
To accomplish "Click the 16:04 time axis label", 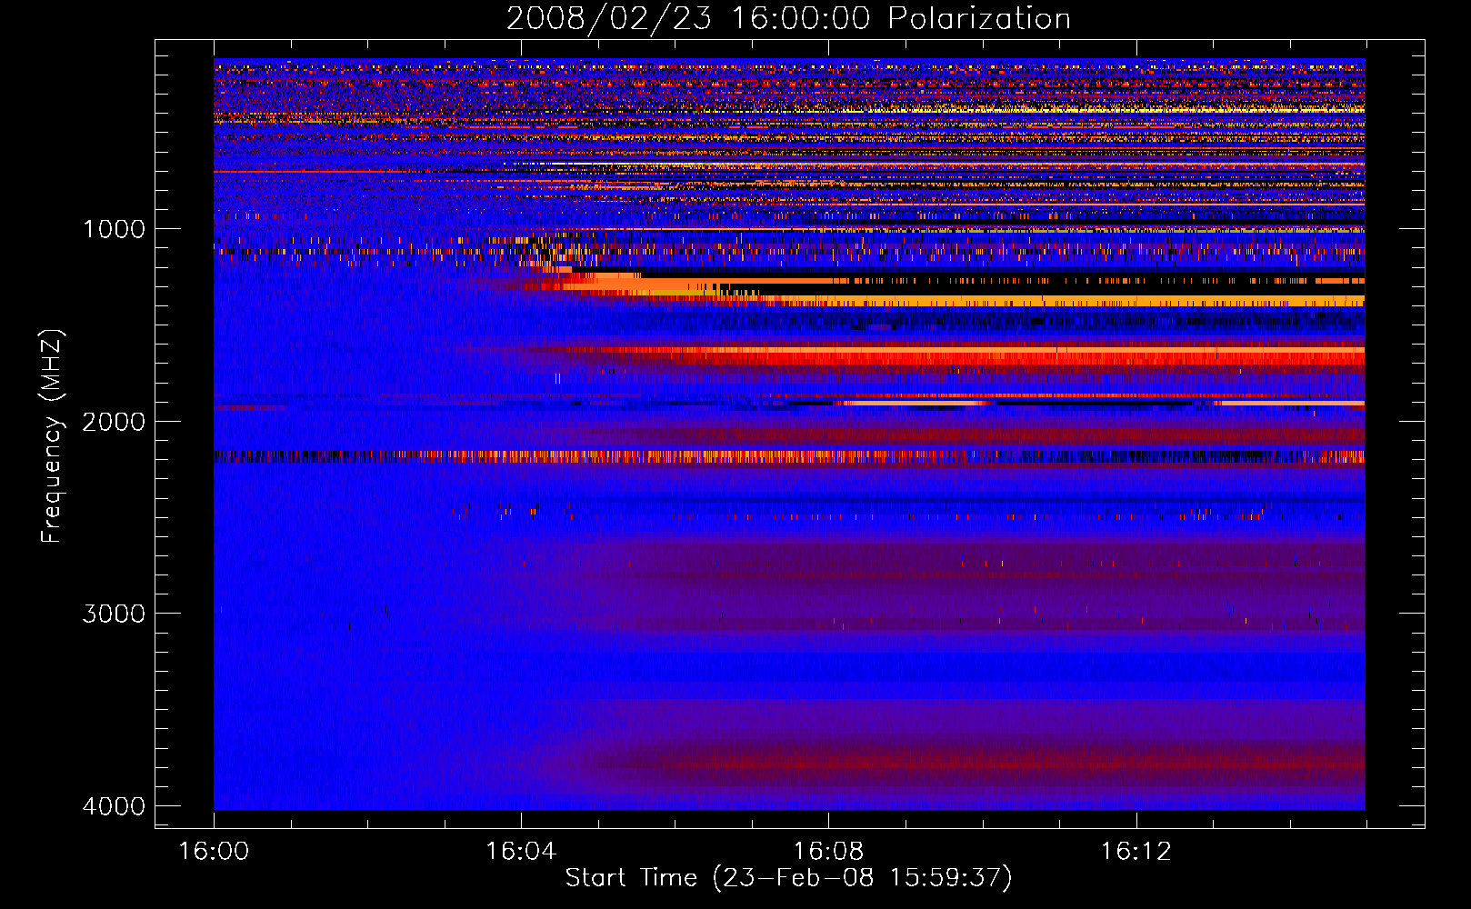I will point(521,852).
